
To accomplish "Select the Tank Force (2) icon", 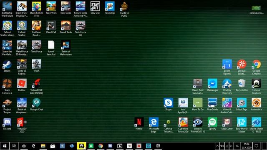I will pyautogui.click(x=81, y=28).
